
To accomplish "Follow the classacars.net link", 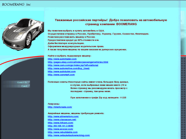I will (62, 120).
